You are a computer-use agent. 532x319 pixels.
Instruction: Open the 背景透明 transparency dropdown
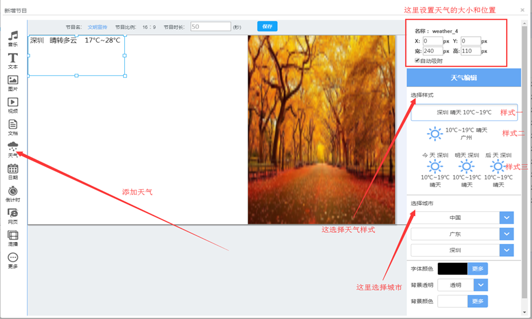(480, 285)
